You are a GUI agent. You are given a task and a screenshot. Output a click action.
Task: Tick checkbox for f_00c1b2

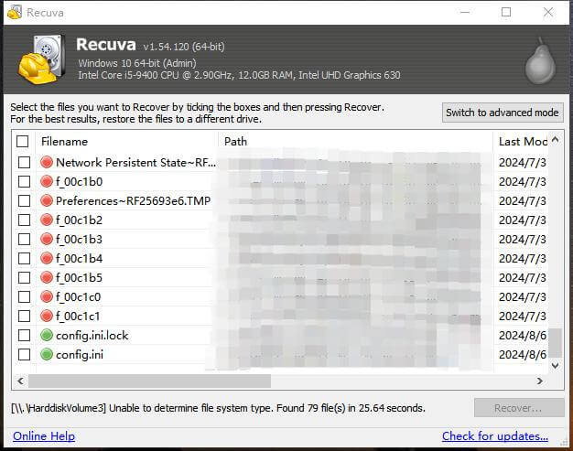coord(24,220)
